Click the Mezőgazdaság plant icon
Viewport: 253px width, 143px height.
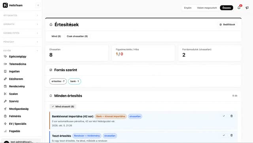5,109
